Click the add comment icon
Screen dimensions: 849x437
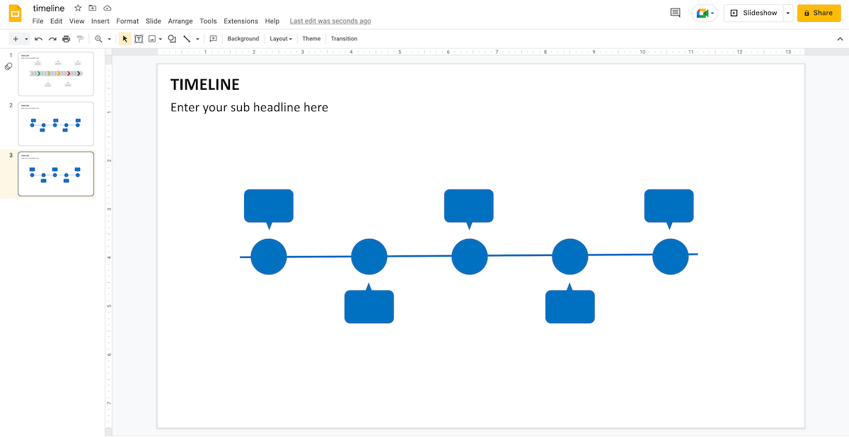coord(213,39)
